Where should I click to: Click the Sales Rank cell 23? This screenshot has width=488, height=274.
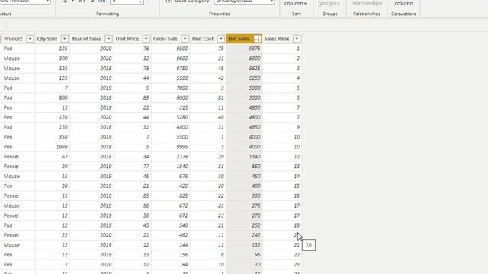click(297, 265)
